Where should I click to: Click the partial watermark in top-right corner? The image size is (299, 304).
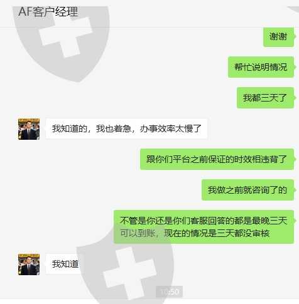pos(293,10)
